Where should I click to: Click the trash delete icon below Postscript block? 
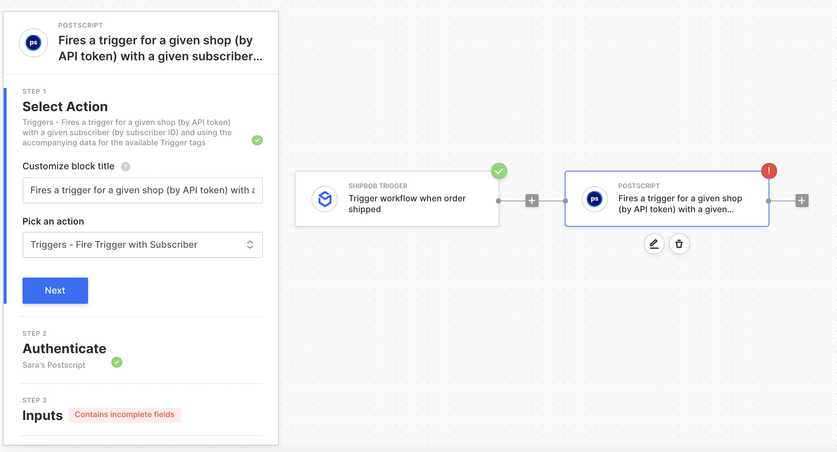point(679,244)
